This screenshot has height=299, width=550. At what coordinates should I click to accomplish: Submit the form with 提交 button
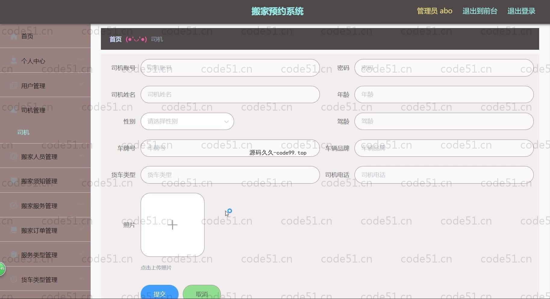pyautogui.click(x=160, y=292)
